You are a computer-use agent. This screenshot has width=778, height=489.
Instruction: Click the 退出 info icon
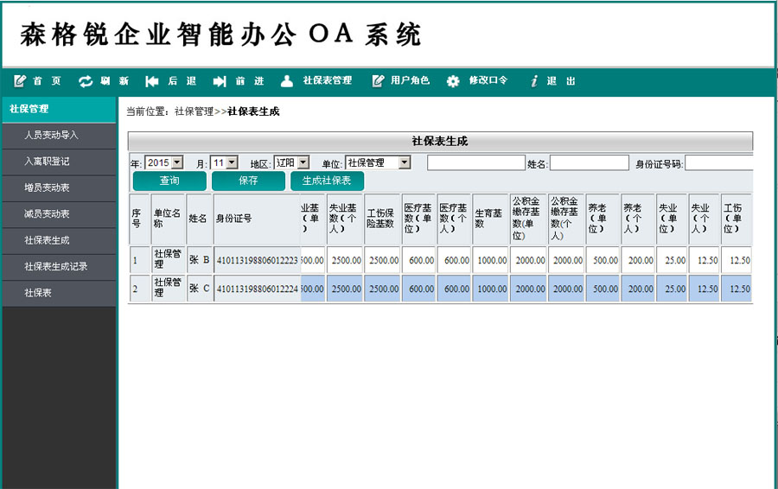[x=534, y=81]
